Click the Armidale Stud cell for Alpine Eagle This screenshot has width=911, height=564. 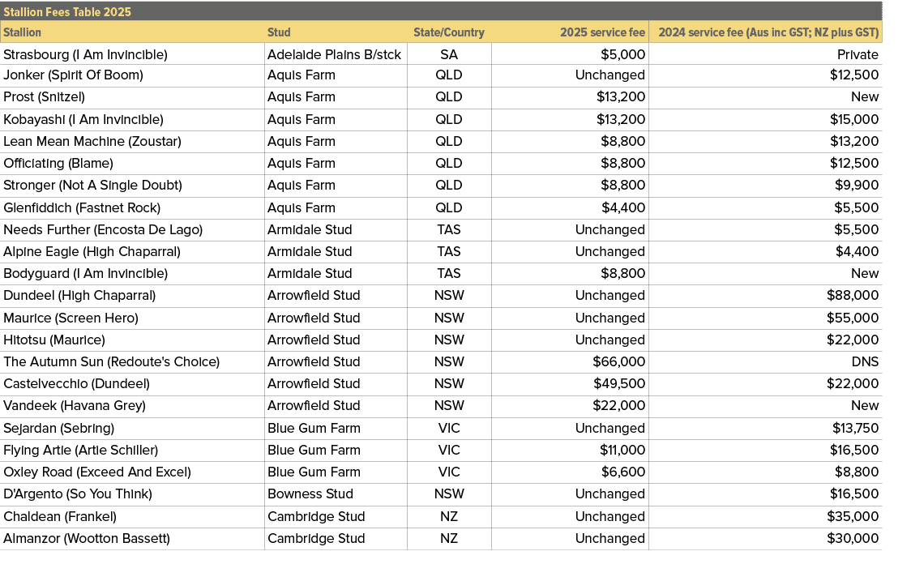click(307, 251)
